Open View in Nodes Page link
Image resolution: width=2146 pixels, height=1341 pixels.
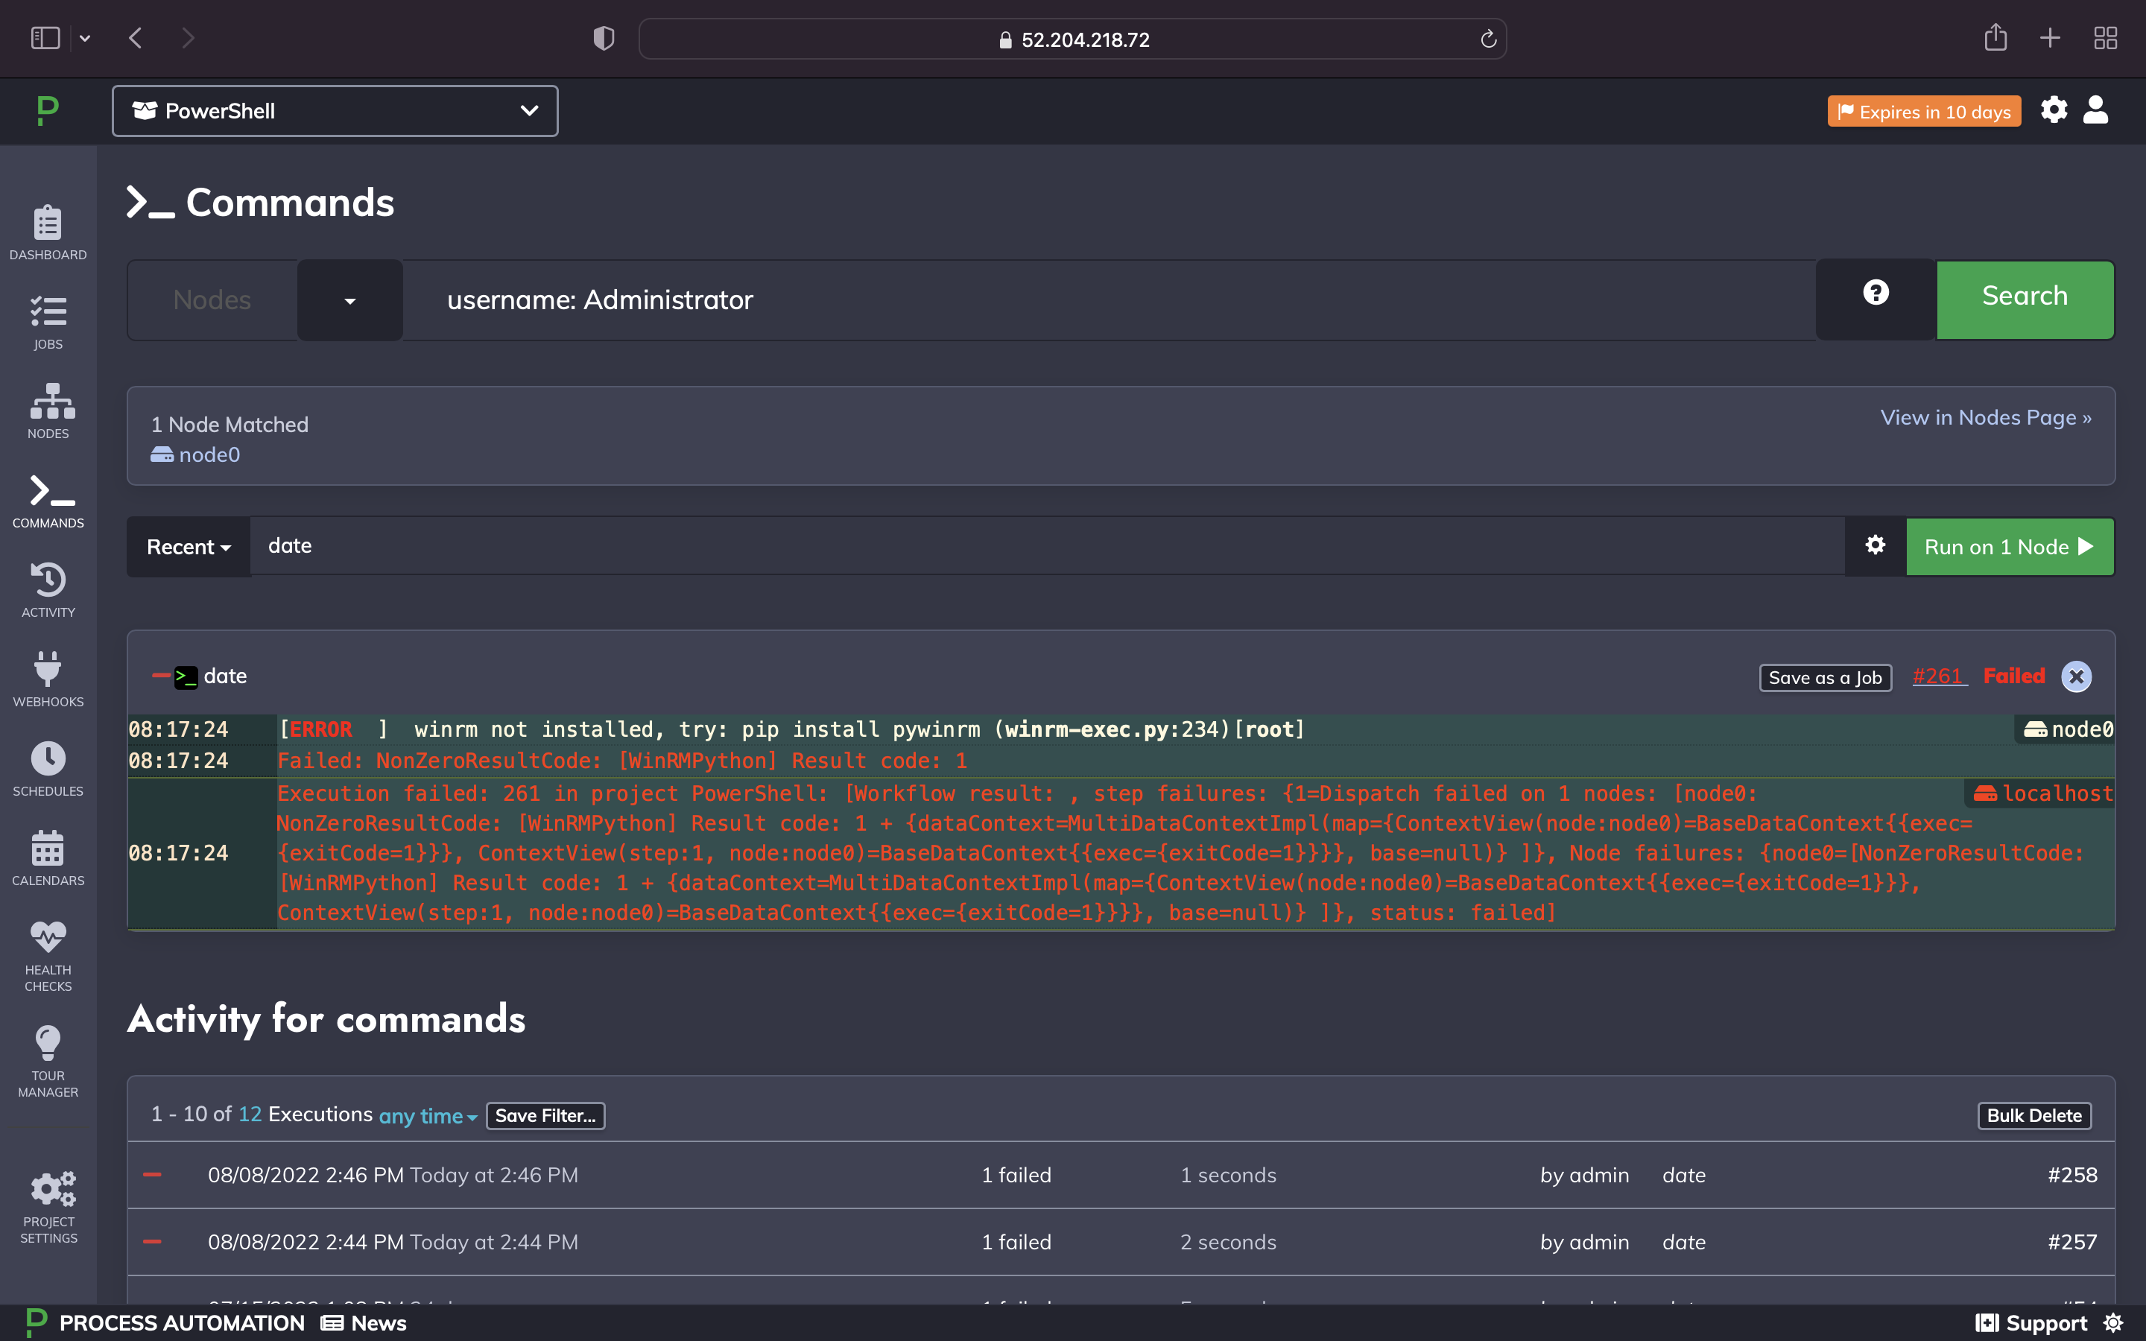[1986, 418]
